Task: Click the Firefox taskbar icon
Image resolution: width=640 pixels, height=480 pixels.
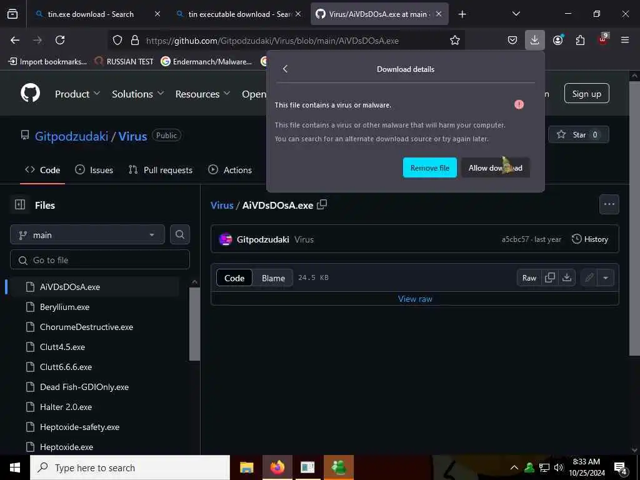Action: (277, 467)
